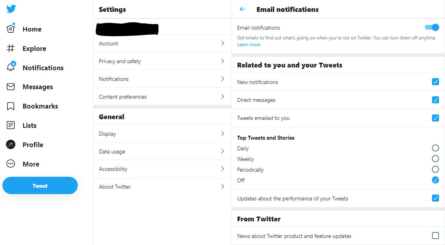Open Lists icon in sidebar

click(x=11, y=125)
